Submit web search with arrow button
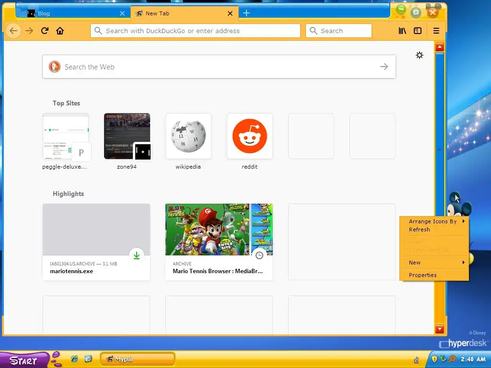 coord(384,67)
